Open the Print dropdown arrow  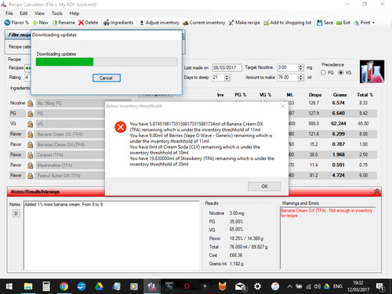point(373,23)
